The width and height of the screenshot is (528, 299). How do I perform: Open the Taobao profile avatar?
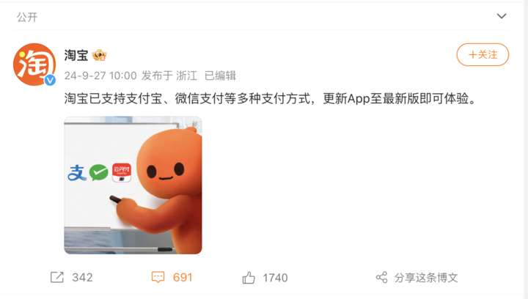(34, 64)
